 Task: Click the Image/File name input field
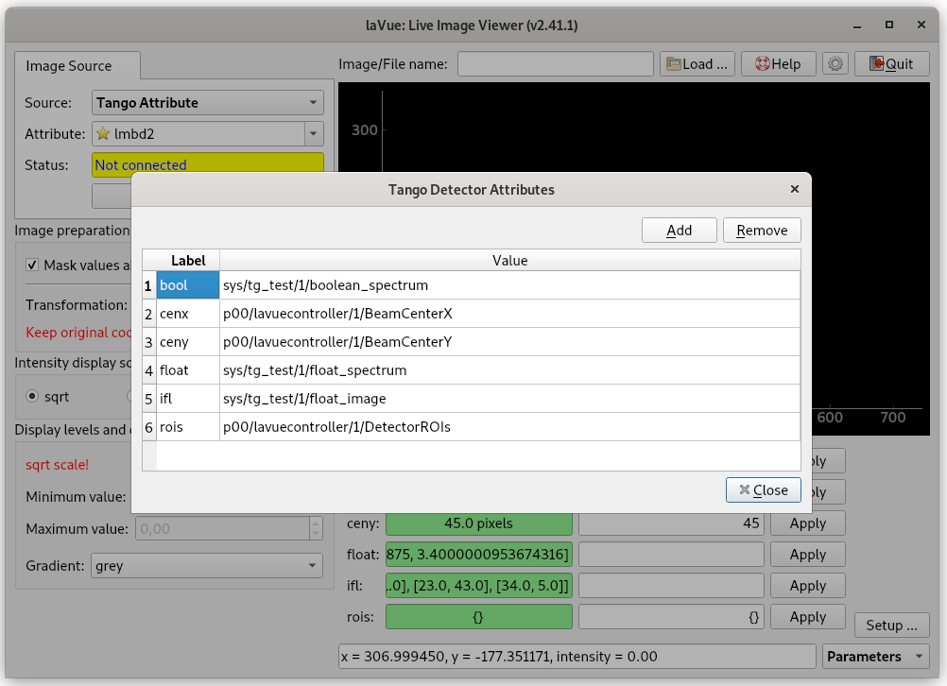click(x=555, y=64)
